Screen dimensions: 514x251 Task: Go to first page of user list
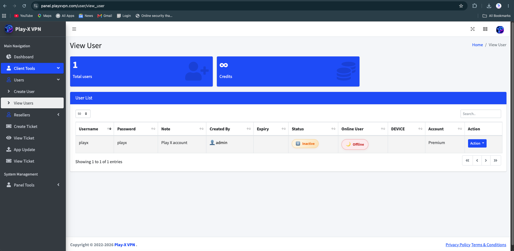click(467, 160)
